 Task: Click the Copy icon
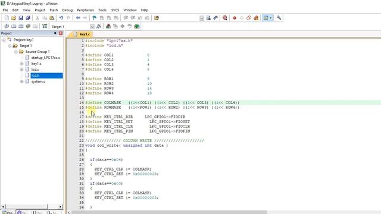tap(45, 18)
